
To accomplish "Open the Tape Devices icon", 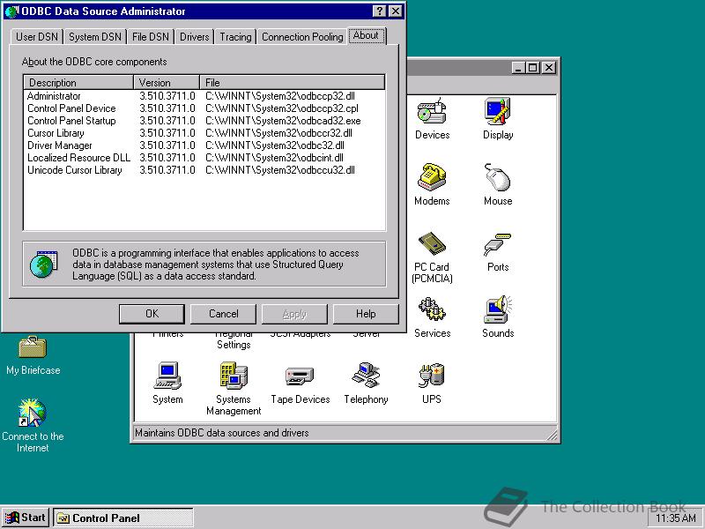I will pyautogui.click(x=300, y=377).
